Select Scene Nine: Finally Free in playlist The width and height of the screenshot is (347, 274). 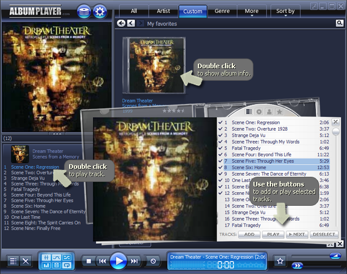[36, 229]
